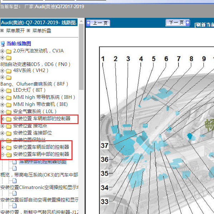Image resolution: width=214 pixels, height=214 pixels.
Task: Click the folder icon for MMI high 带导航系统
Action: point(9,98)
